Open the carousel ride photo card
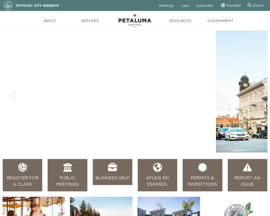This screenshot has width=270, height=216. tap(34, 207)
